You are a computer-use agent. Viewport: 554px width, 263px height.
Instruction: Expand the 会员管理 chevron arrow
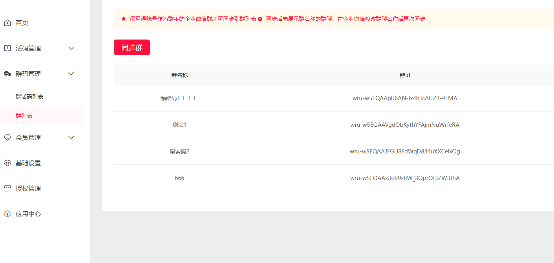[x=71, y=138]
